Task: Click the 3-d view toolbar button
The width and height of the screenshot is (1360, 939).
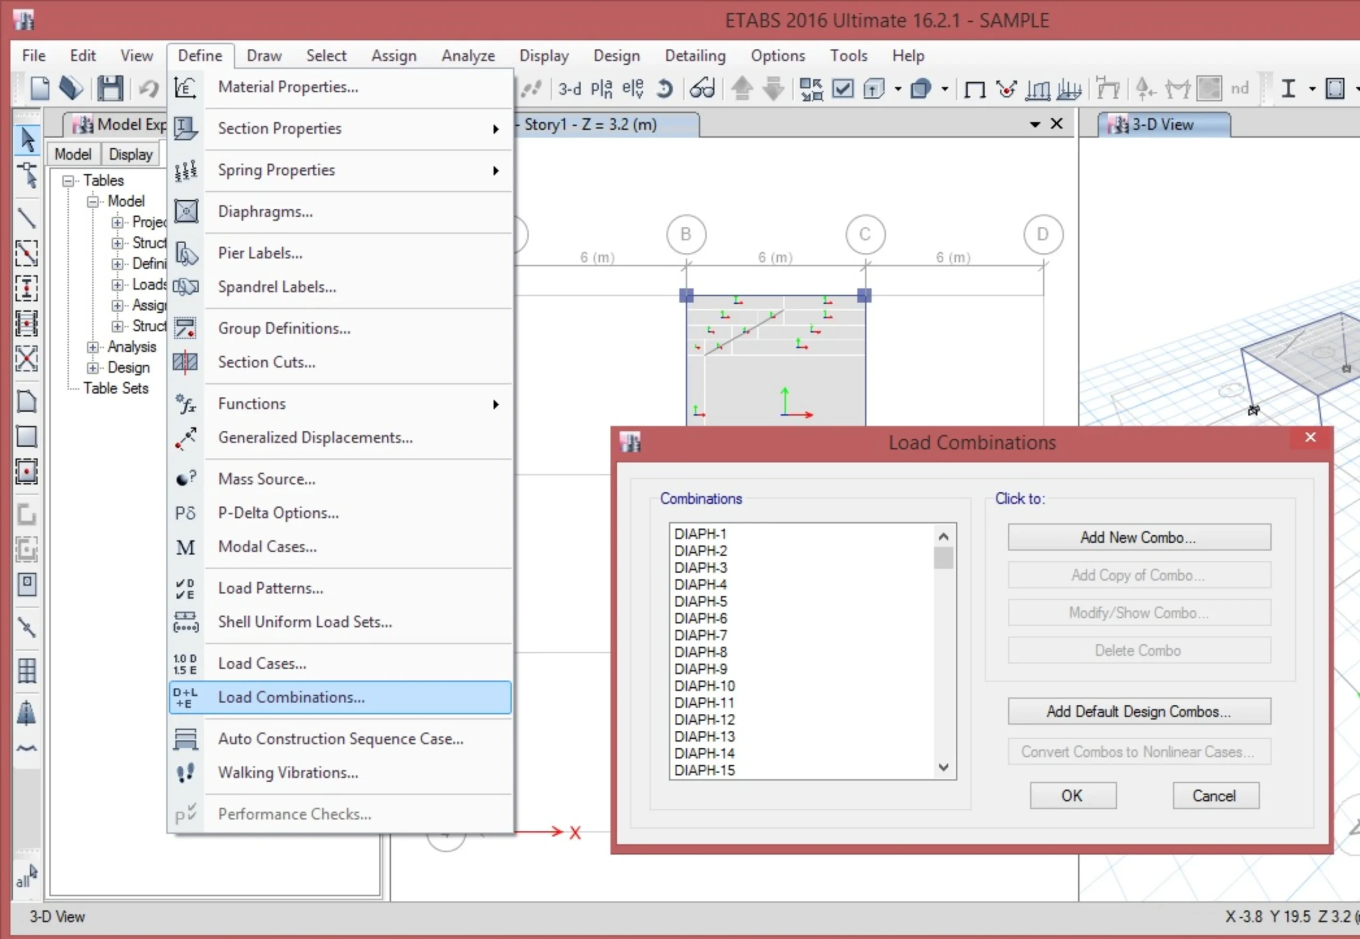Action: (x=569, y=89)
